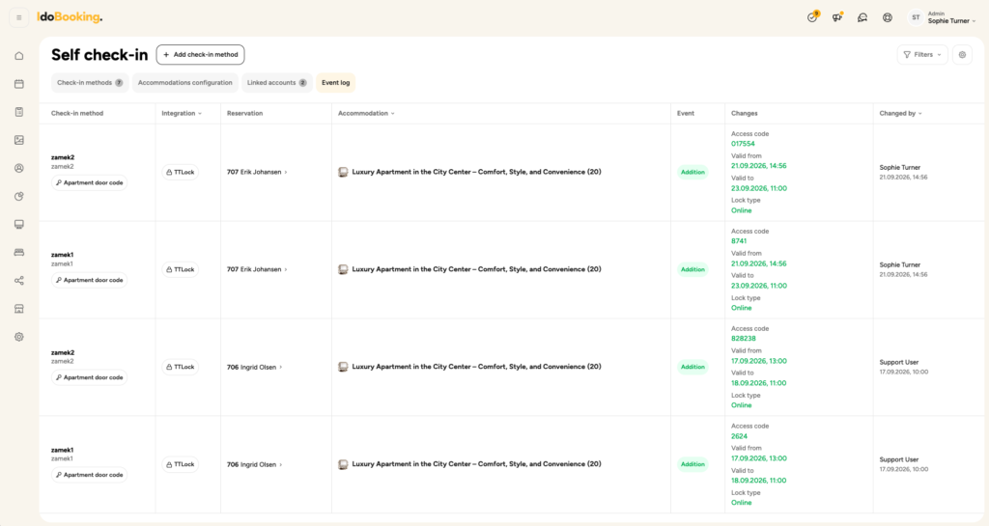This screenshot has width=989, height=526.
Task: Click the Event column header
Action: pos(686,113)
